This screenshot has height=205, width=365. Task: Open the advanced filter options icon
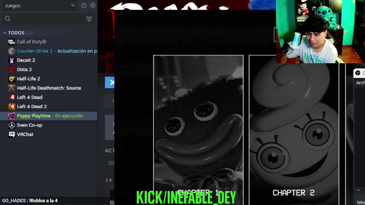click(x=89, y=19)
